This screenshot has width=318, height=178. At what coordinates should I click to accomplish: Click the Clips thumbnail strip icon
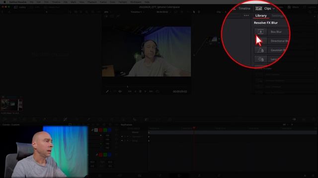[x=258, y=8]
